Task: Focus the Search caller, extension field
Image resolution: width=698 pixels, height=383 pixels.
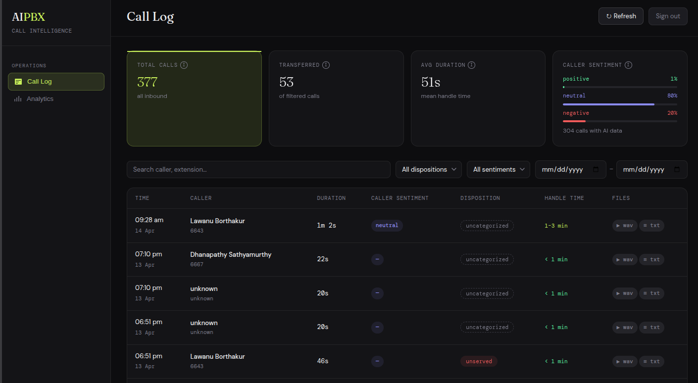Action: point(258,169)
